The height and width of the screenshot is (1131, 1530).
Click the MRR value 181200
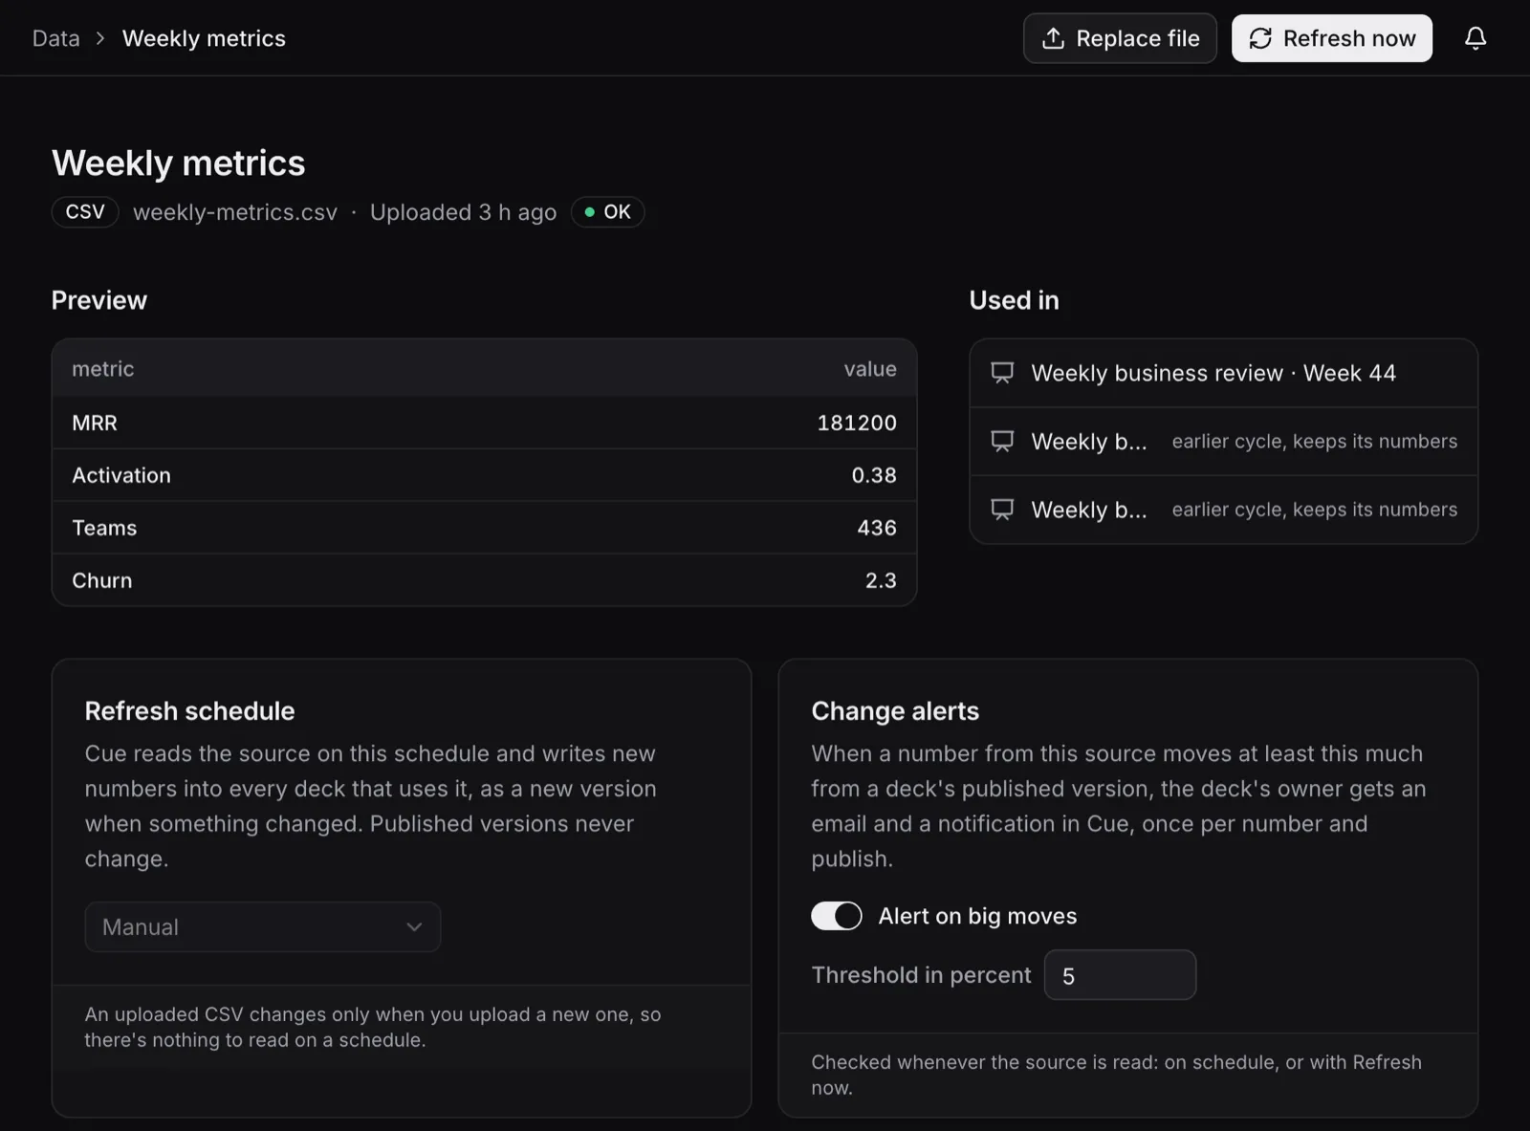(x=857, y=423)
